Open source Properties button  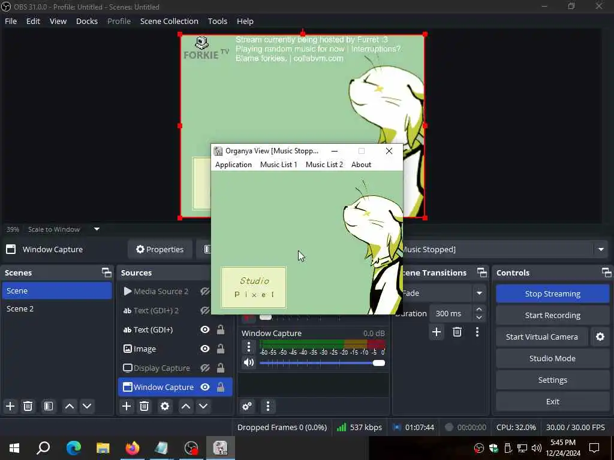pyautogui.click(x=159, y=250)
